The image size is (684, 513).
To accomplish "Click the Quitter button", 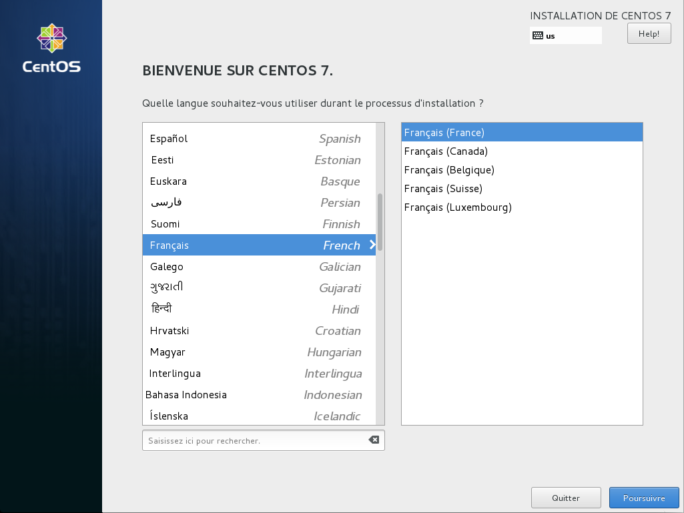I will pyautogui.click(x=566, y=498).
